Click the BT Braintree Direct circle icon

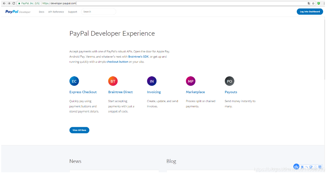click(x=113, y=81)
